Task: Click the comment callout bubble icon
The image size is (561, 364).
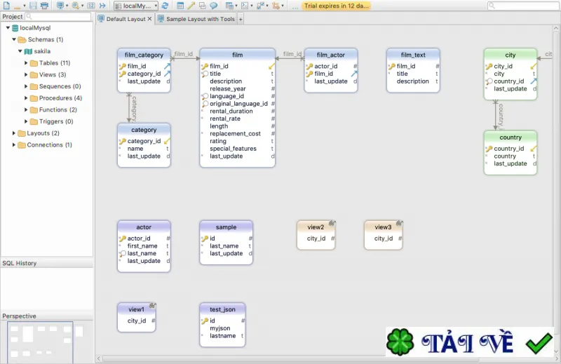Action: coord(213,6)
